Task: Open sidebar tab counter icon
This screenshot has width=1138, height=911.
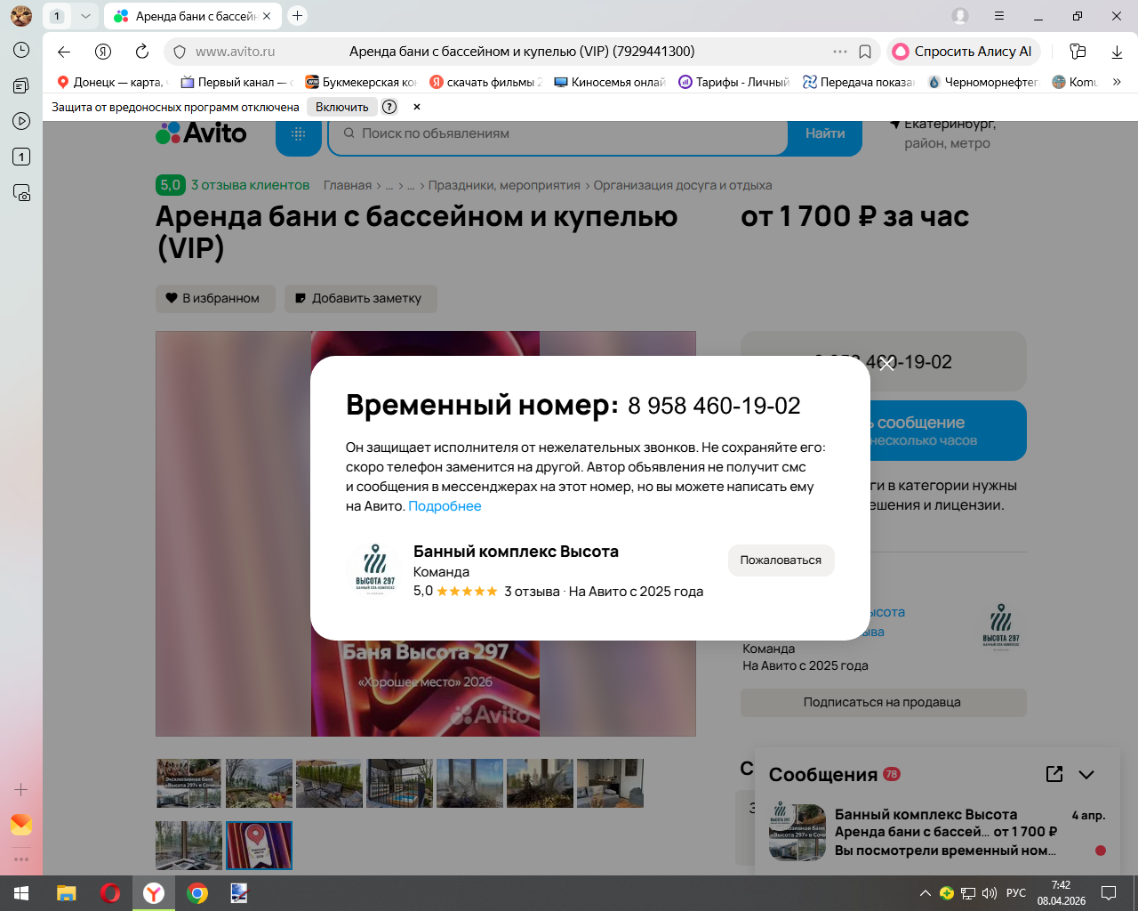Action: click(x=21, y=157)
